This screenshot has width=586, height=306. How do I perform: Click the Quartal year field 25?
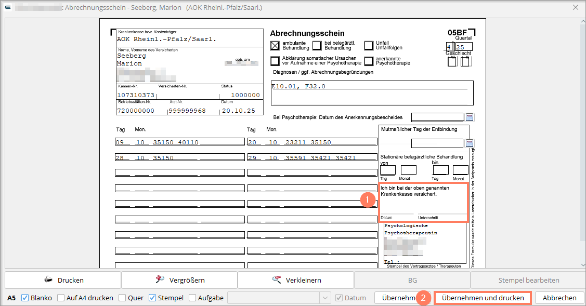pos(464,47)
